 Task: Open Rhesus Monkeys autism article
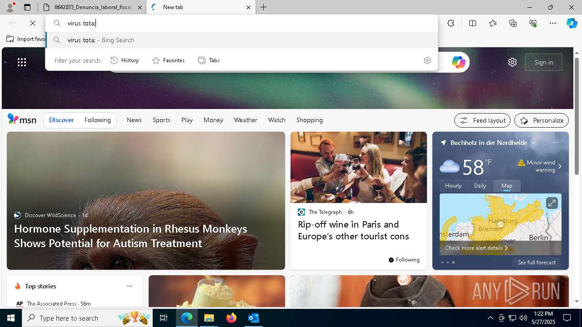click(130, 236)
